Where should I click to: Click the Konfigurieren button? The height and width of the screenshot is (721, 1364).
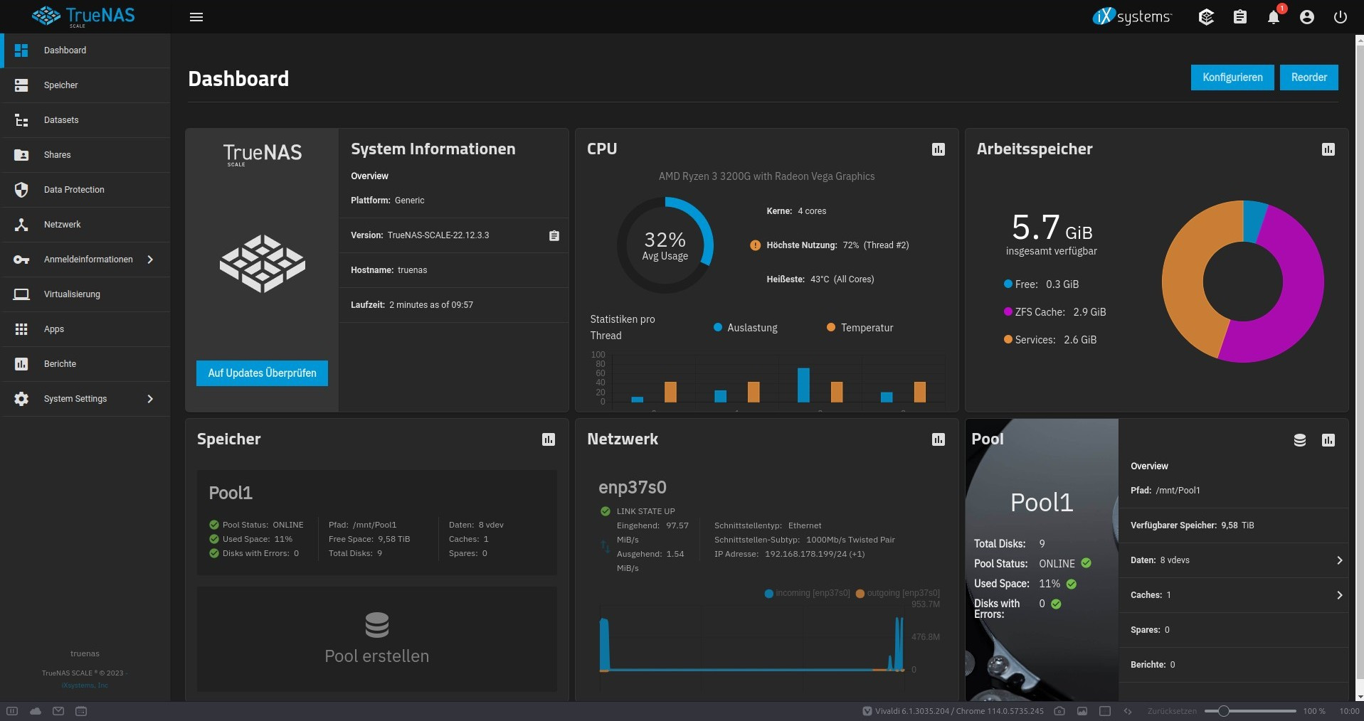(1232, 78)
